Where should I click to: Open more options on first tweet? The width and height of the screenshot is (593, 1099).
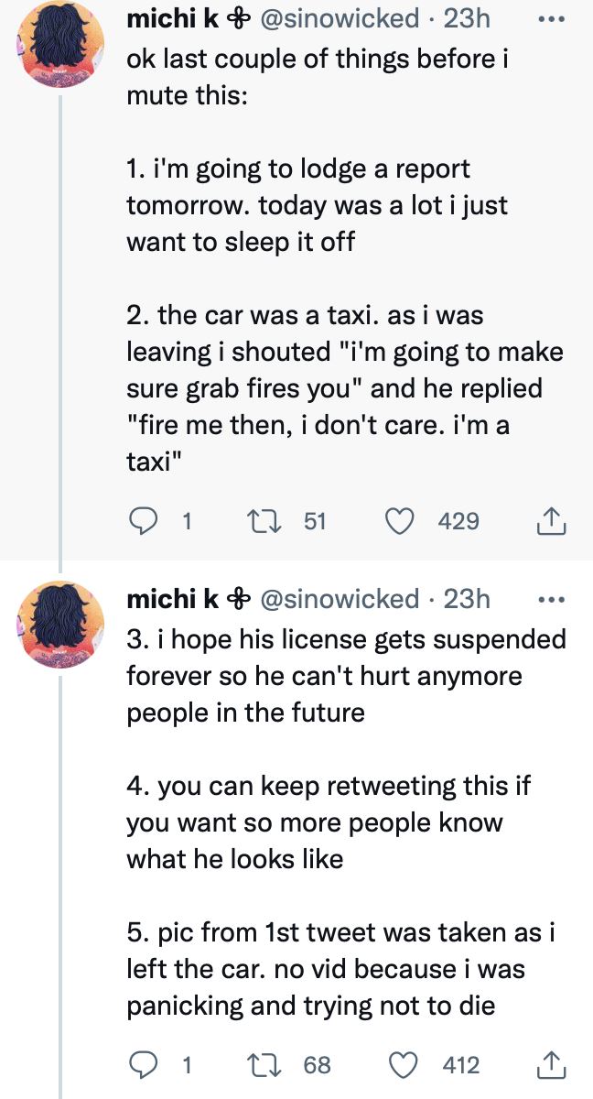pos(550,18)
